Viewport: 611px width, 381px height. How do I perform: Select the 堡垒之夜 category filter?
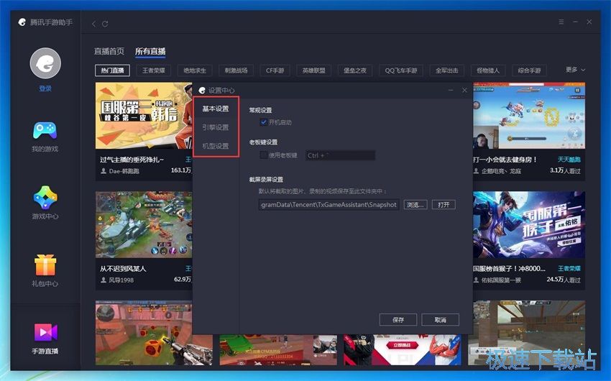(x=355, y=70)
